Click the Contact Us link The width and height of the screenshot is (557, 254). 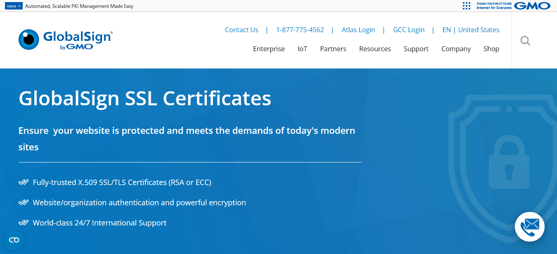pyautogui.click(x=241, y=30)
